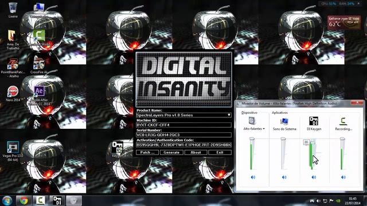367x206 pixels.
Task: Click the About button in keygen
Action: pos(196,152)
